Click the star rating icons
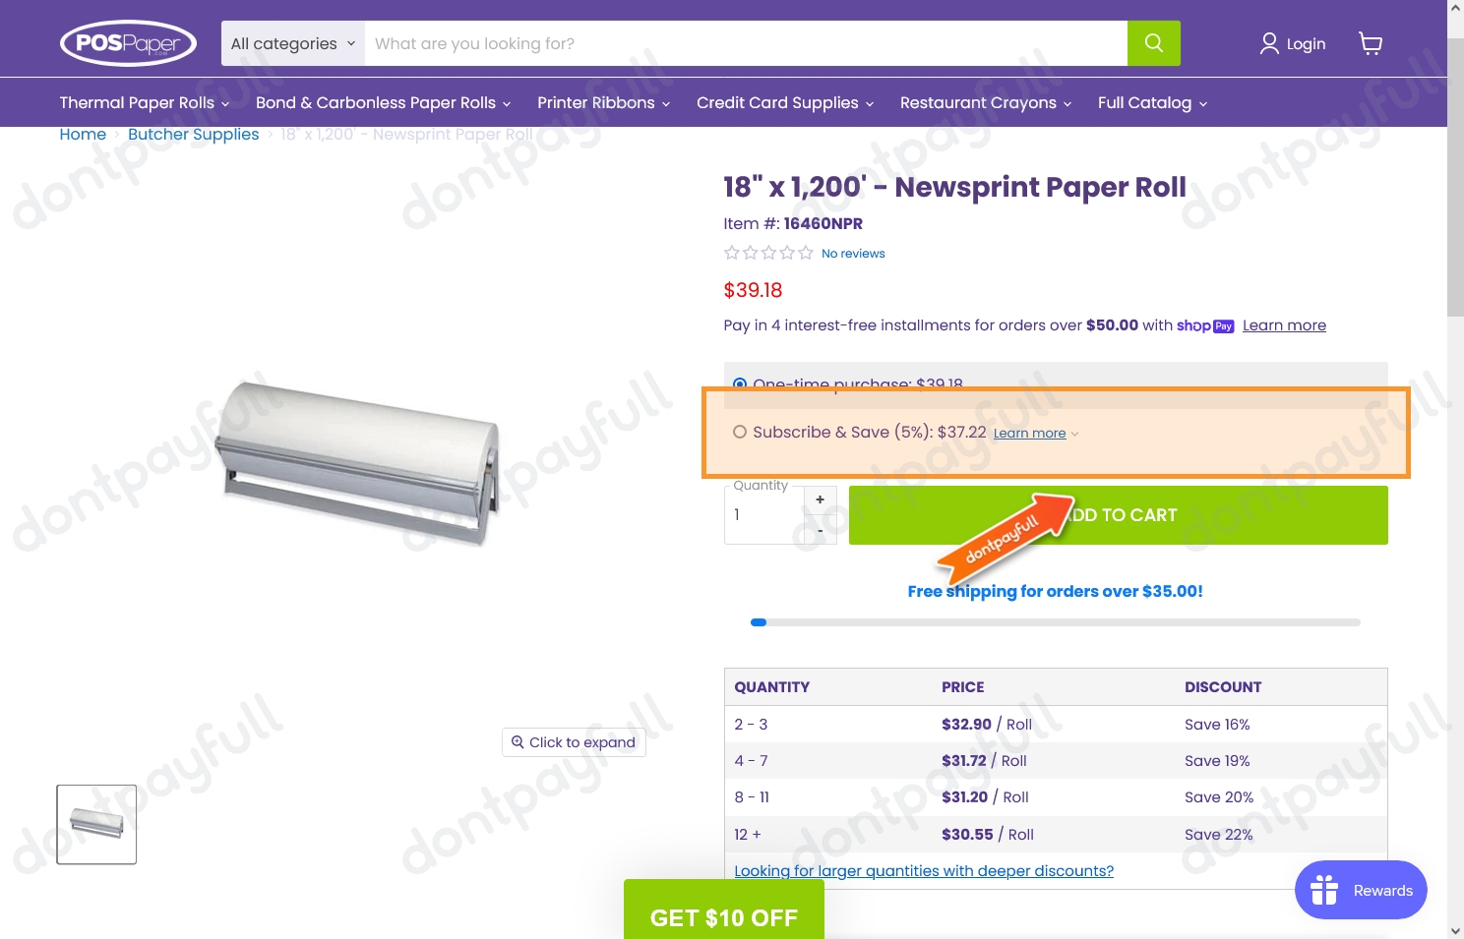 point(768,253)
